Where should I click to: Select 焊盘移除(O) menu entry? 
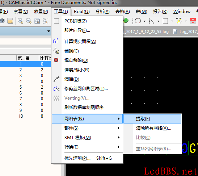[87, 60]
